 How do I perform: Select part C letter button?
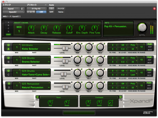[x=8, y=75]
